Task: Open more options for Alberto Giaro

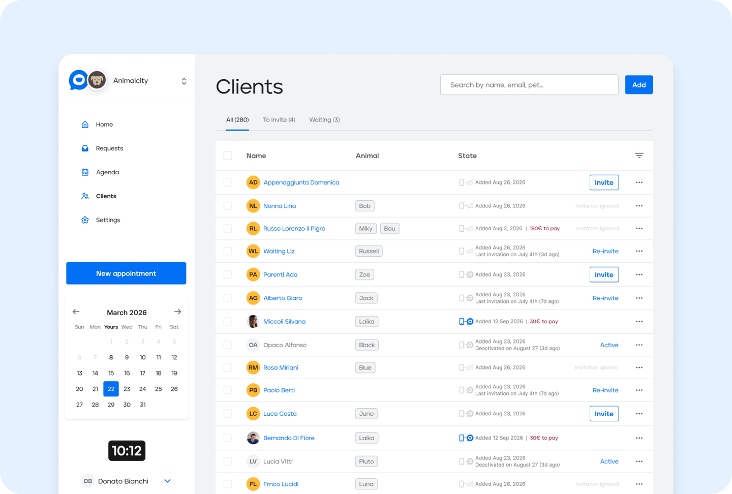Action: tap(639, 298)
